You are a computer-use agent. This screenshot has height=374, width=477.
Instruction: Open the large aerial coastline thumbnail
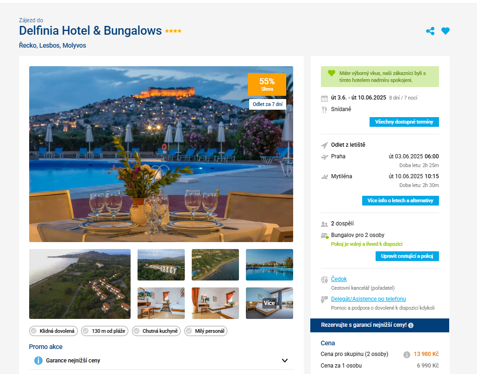pyautogui.click(x=80, y=284)
